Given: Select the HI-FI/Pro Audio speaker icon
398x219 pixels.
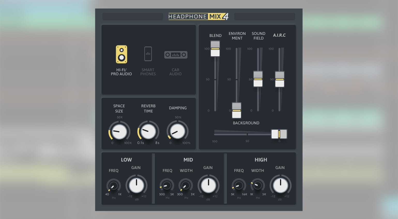Looking at the screenshot, I should pos(121,54).
